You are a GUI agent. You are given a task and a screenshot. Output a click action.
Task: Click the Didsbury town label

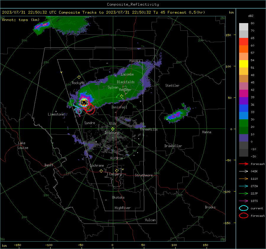112,133
